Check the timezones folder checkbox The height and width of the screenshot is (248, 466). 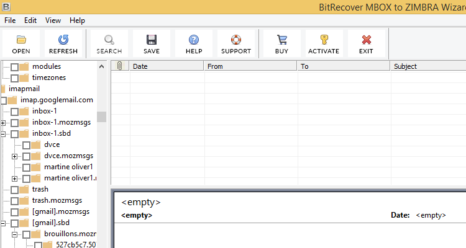click(14, 78)
